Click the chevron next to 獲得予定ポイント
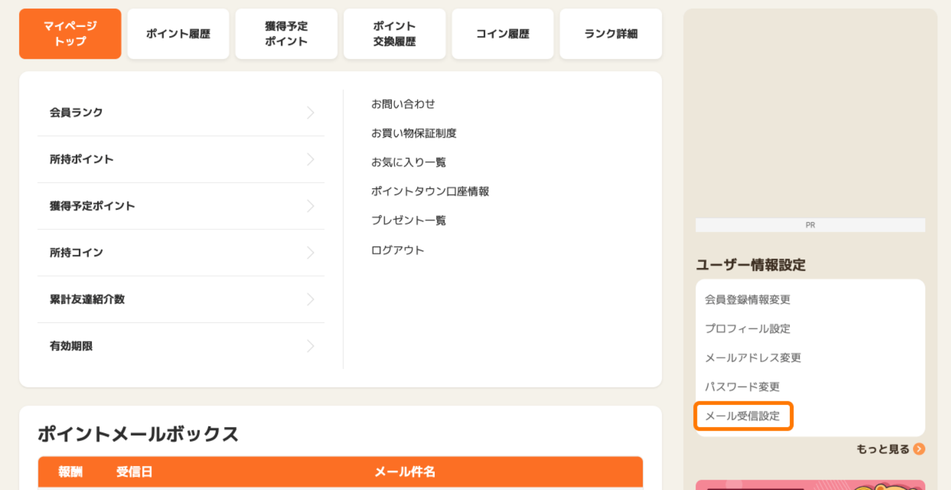The width and height of the screenshot is (951, 490). [x=310, y=206]
